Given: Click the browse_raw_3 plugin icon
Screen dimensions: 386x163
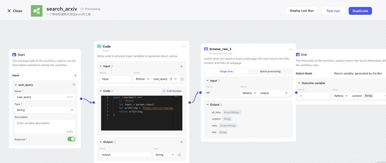Looking at the screenshot, I should tap(206, 49).
